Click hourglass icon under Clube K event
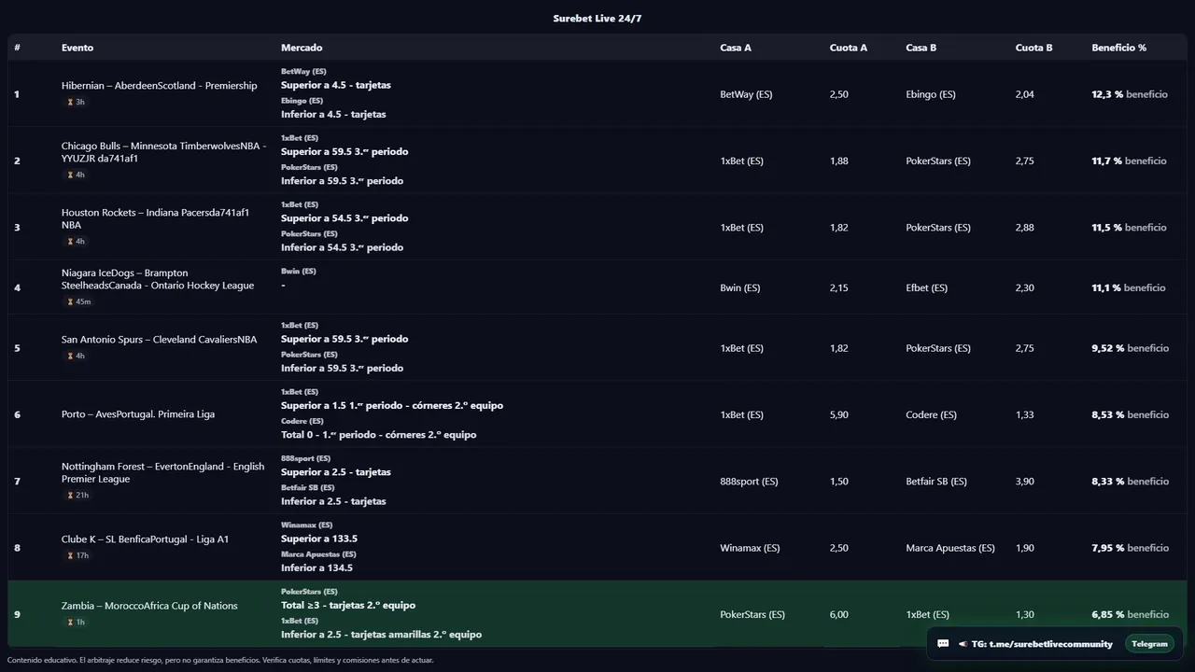Image resolution: width=1195 pixels, height=672 pixels. (x=70, y=556)
